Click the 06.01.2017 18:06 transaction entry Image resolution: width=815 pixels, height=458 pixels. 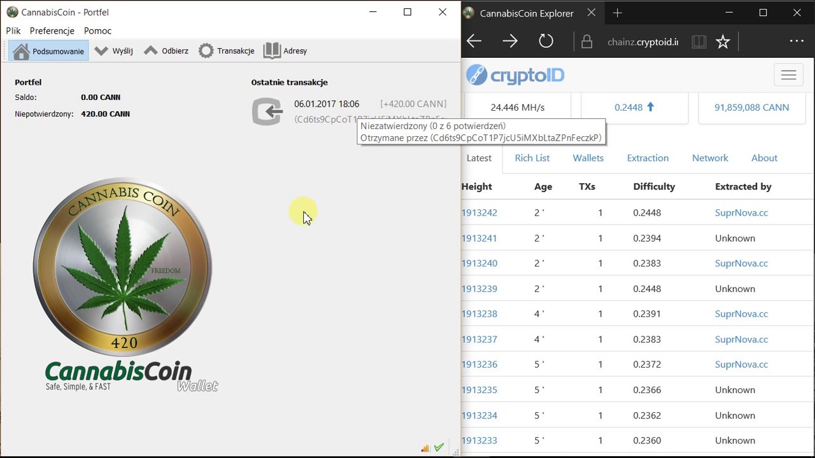click(x=327, y=104)
